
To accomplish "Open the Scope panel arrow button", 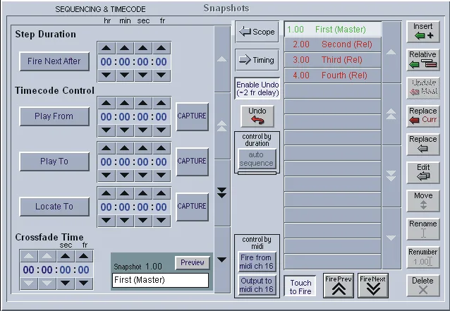I will coord(257,32).
